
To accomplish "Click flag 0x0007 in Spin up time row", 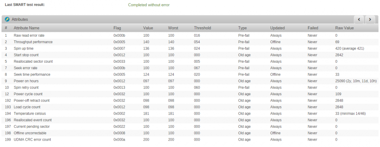I will pos(119,48).
